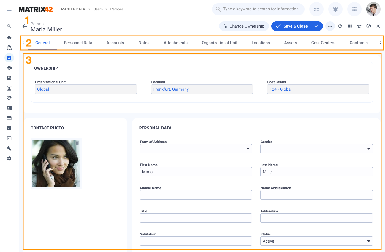385x252 pixels.
Task: Open the wrench tools icon in sidebar
Action: (x=9, y=148)
